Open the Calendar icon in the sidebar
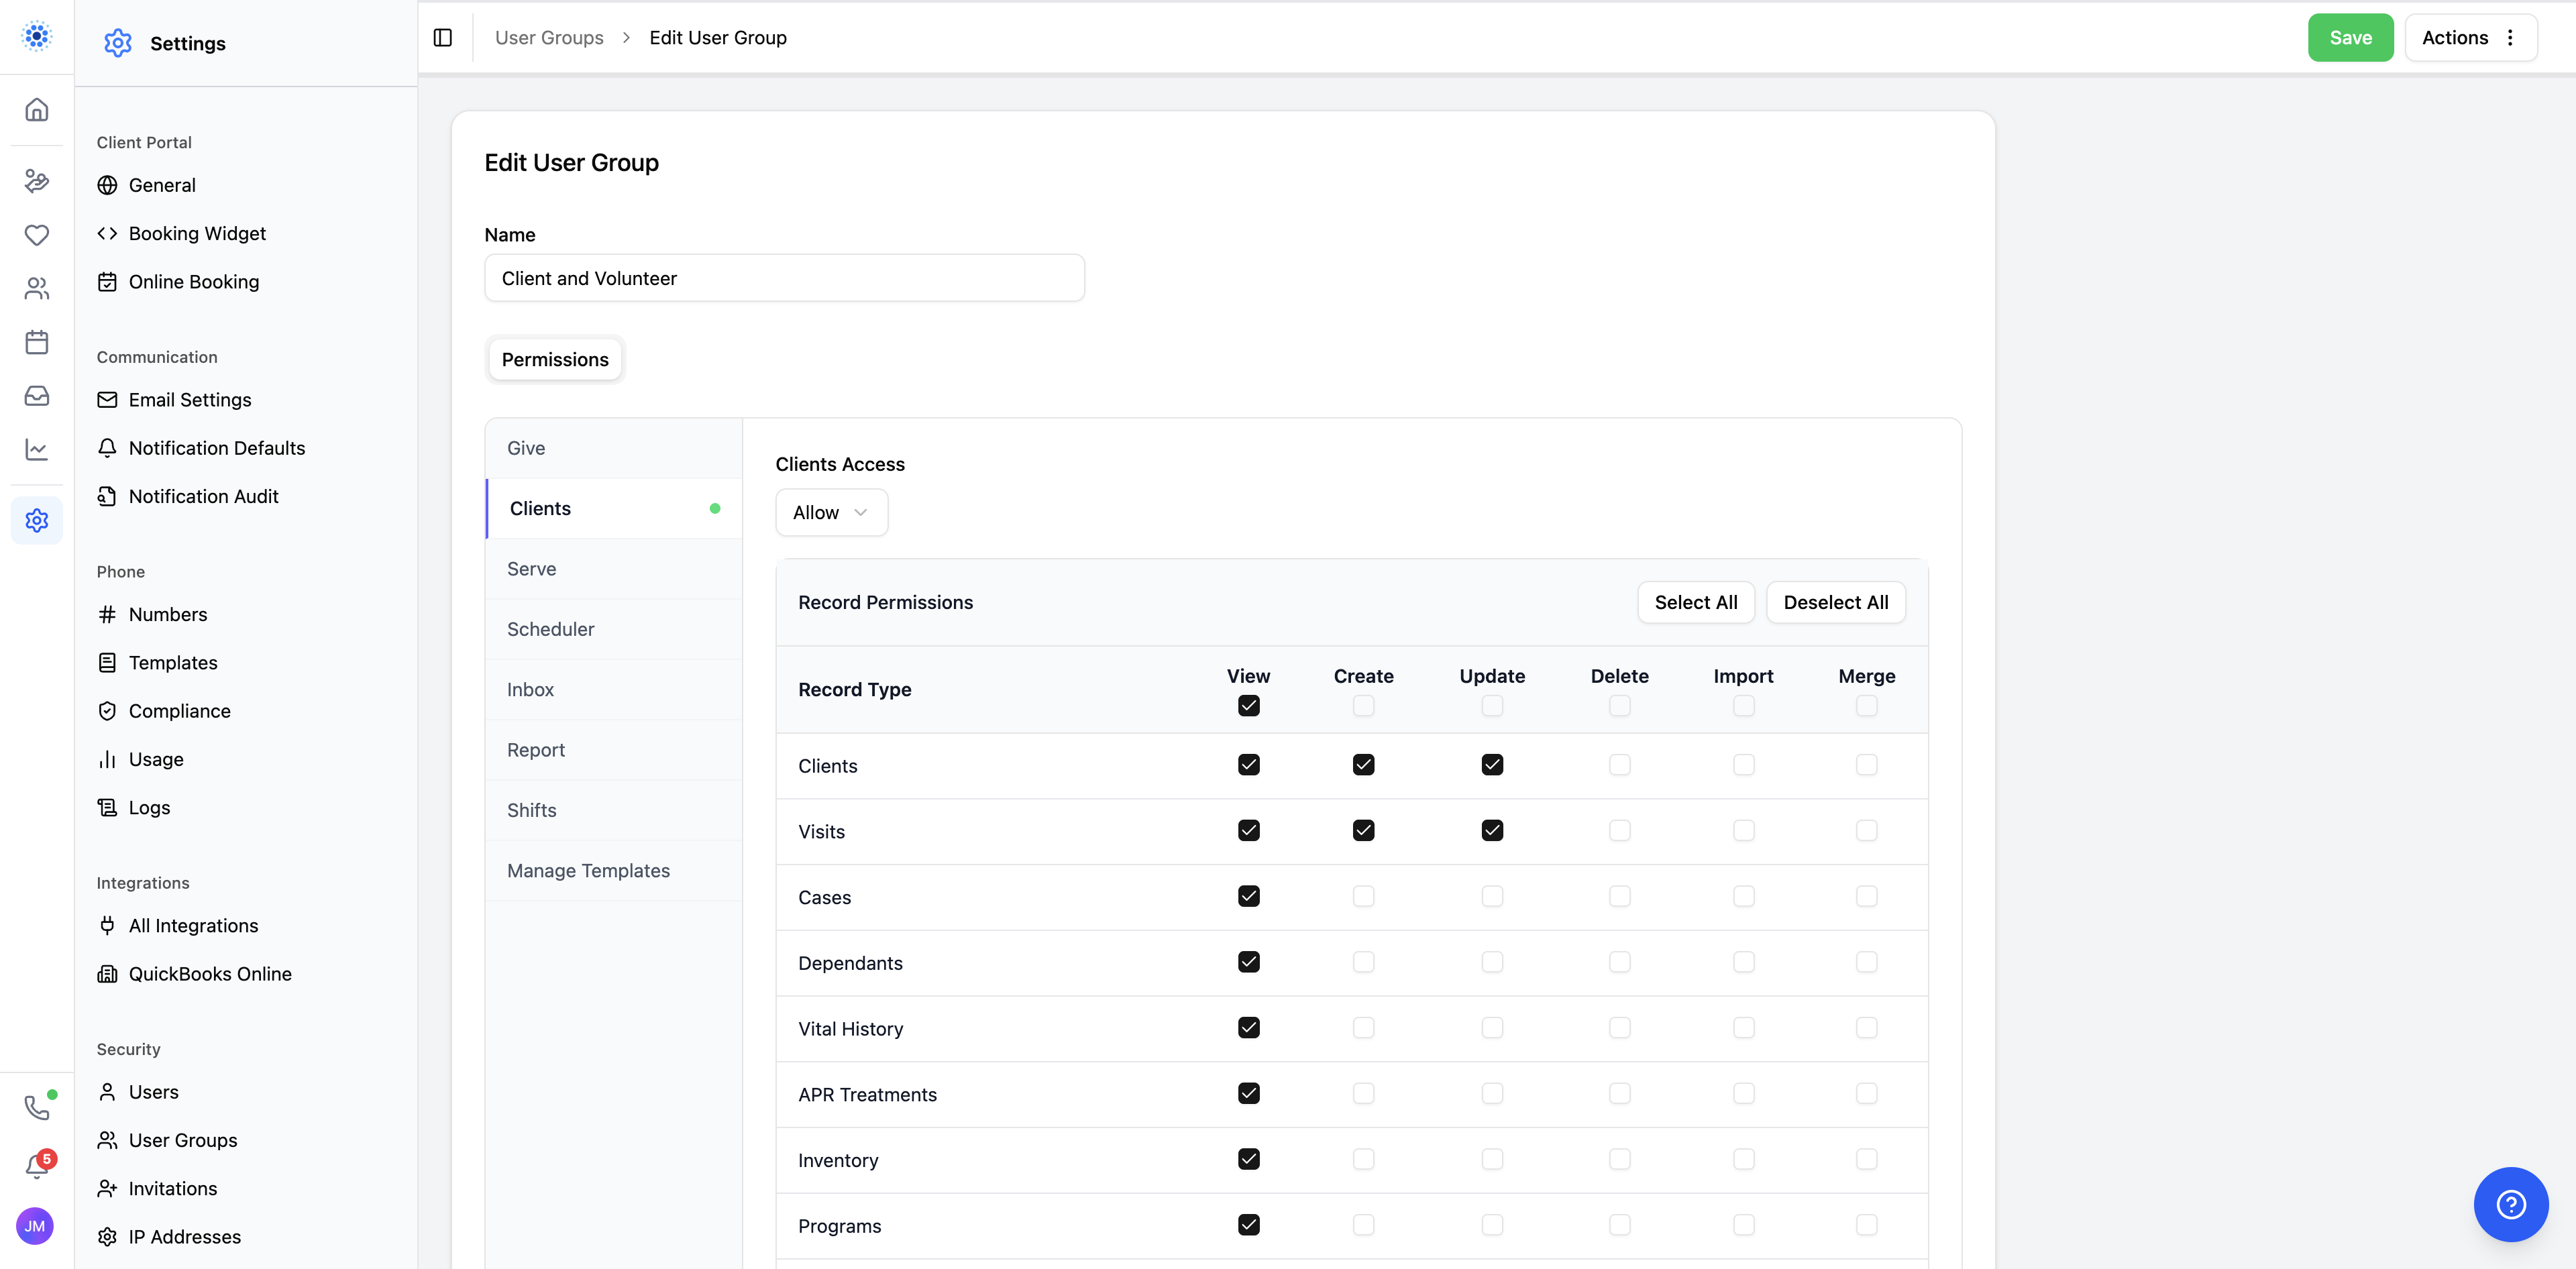This screenshot has width=2576, height=1269. (36, 341)
